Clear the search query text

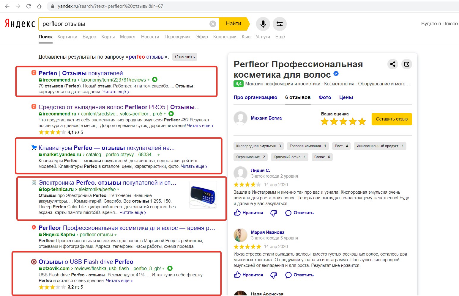tap(213, 24)
